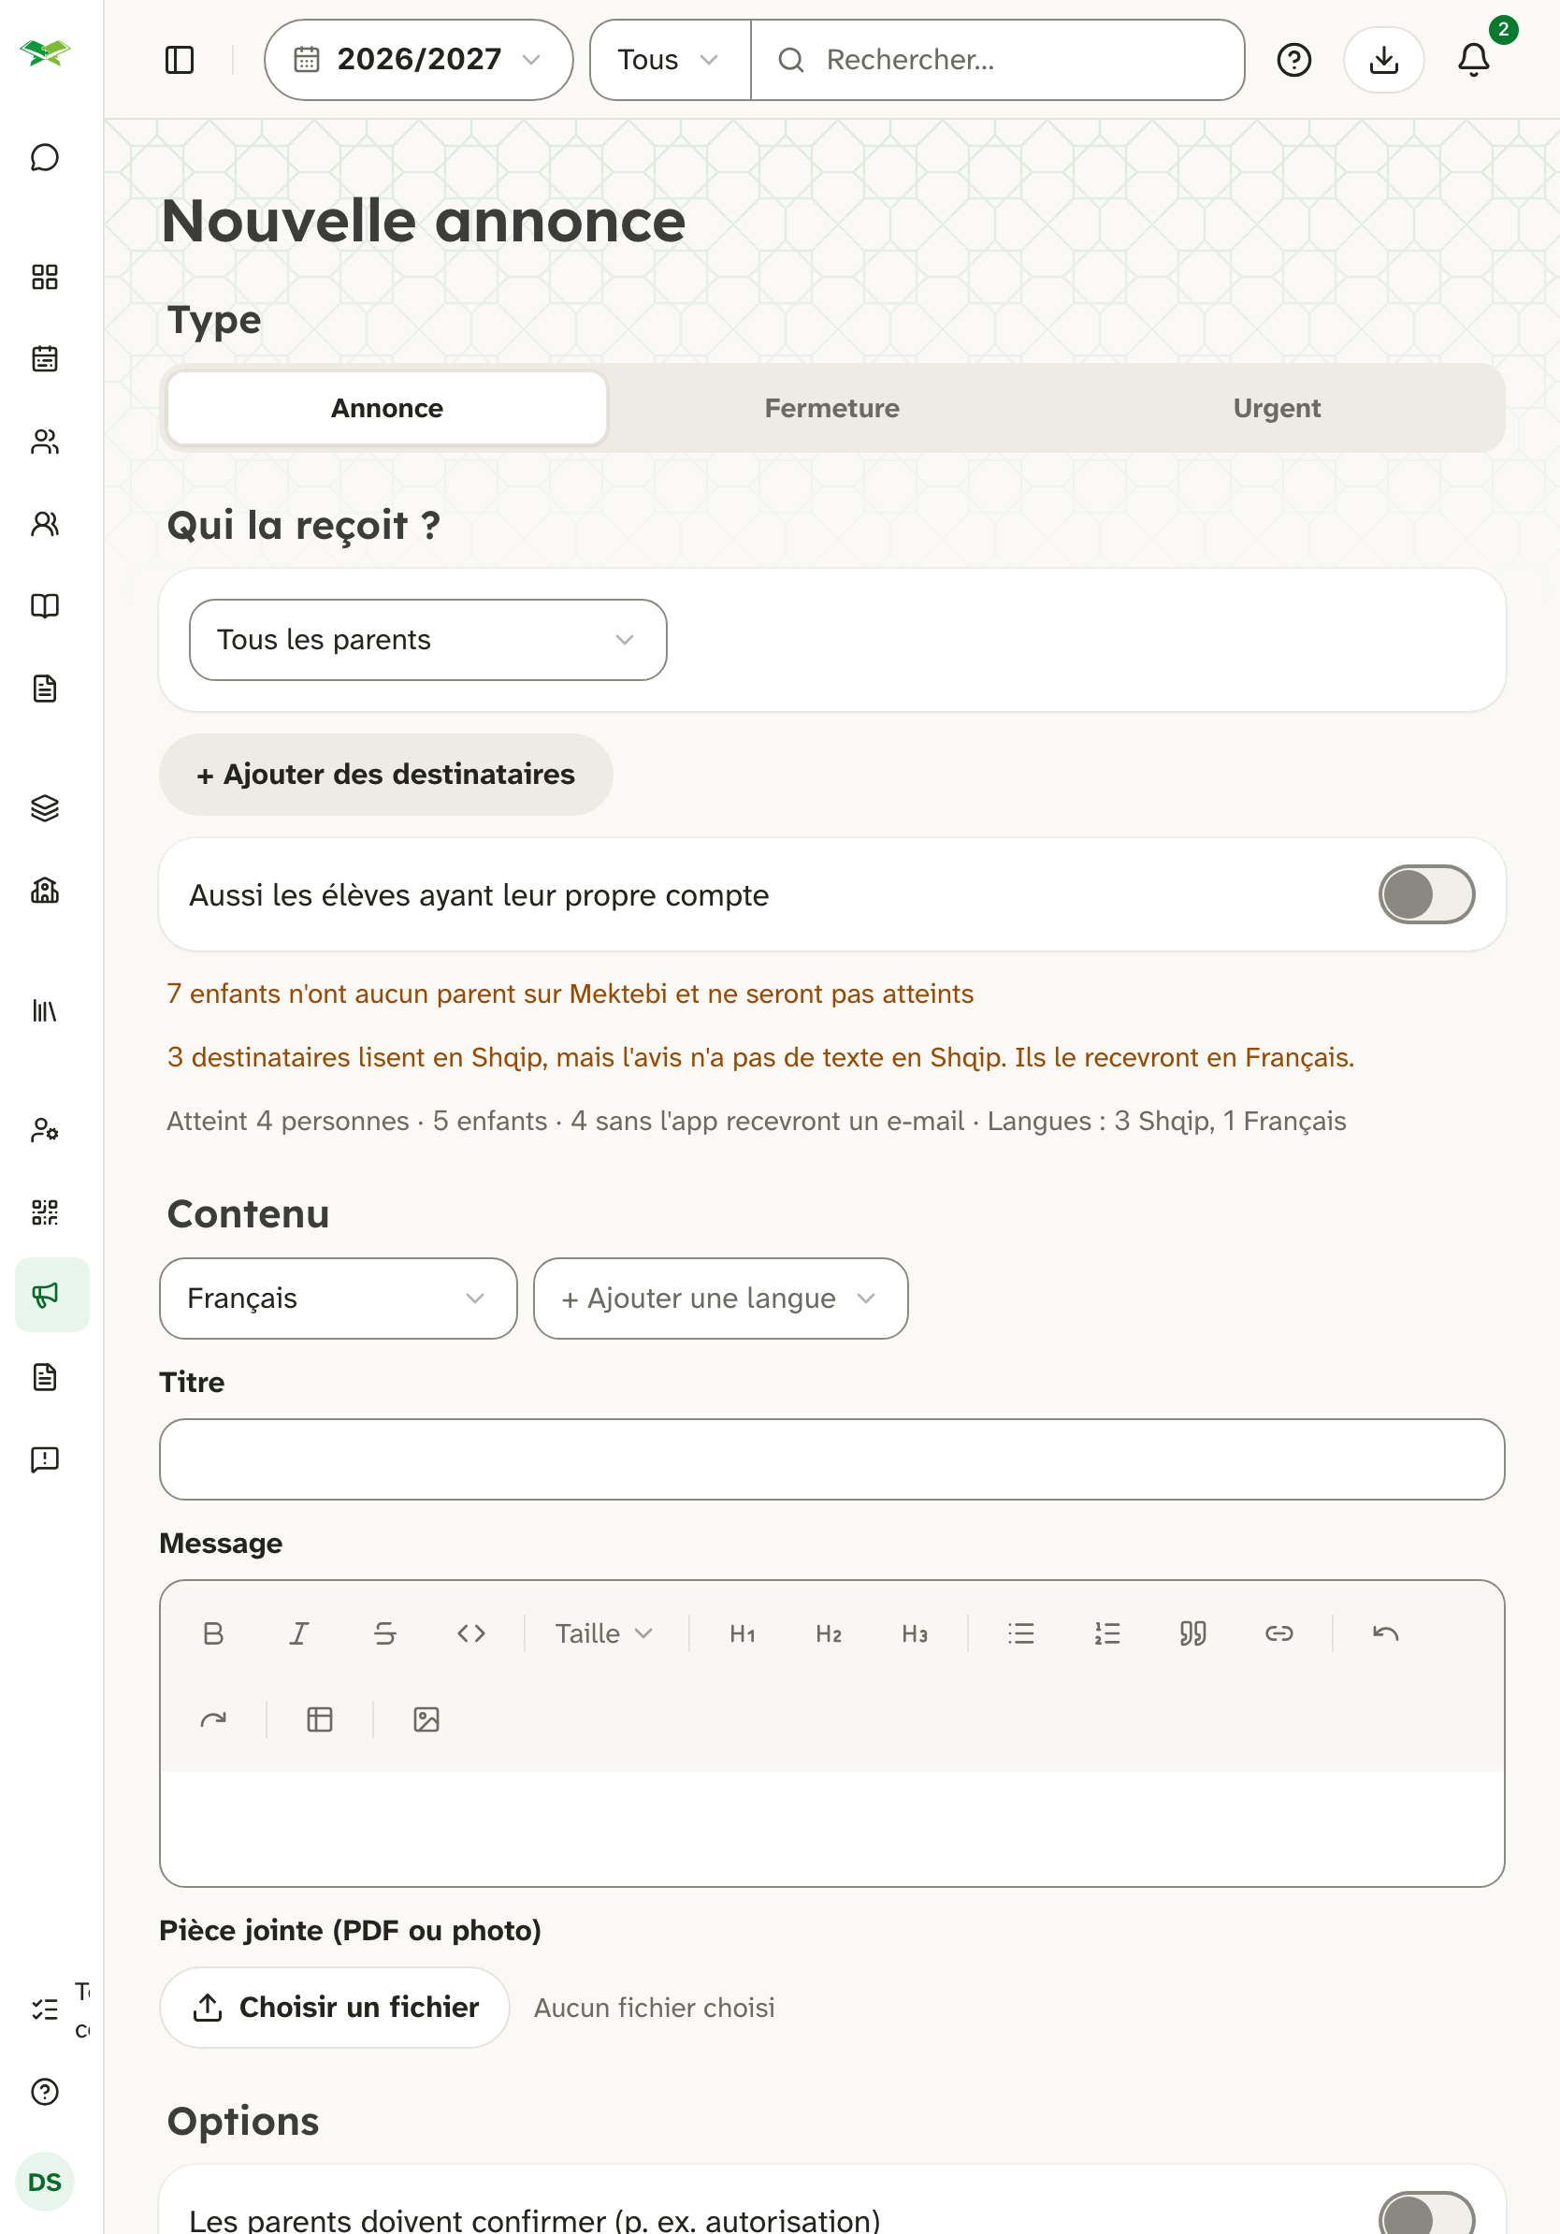Apply italic formatting in message editor

tap(299, 1633)
